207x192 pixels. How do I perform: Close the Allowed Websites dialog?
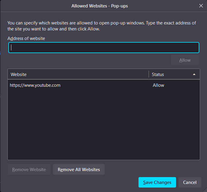click(x=201, y=6)
